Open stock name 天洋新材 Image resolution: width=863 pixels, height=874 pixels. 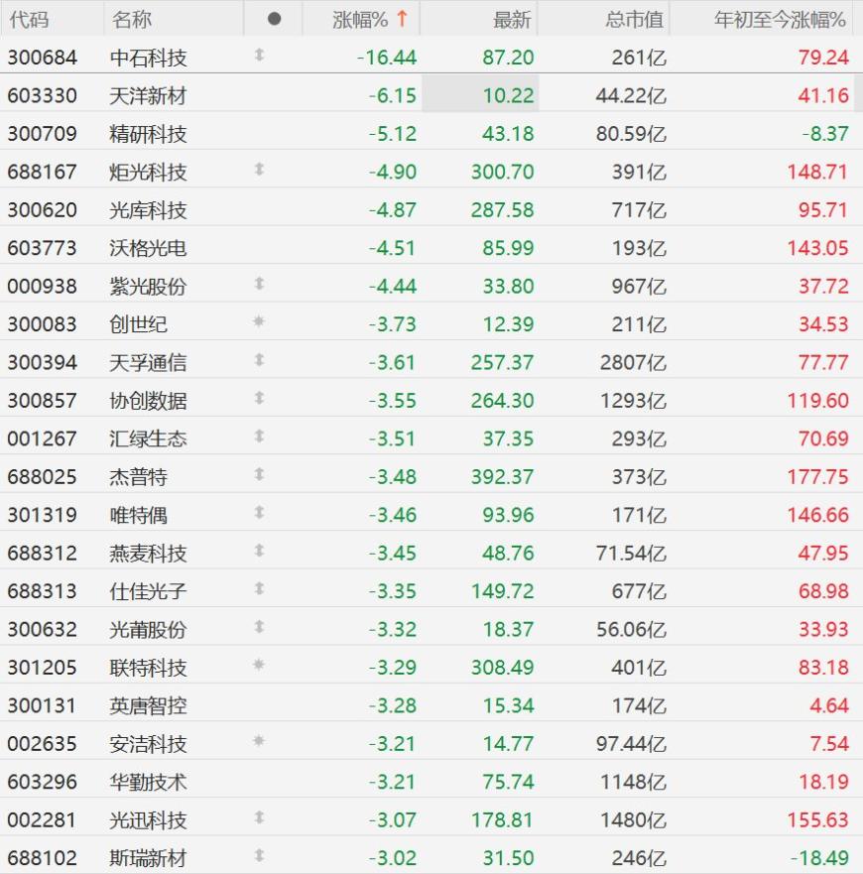tap(148, 96)
